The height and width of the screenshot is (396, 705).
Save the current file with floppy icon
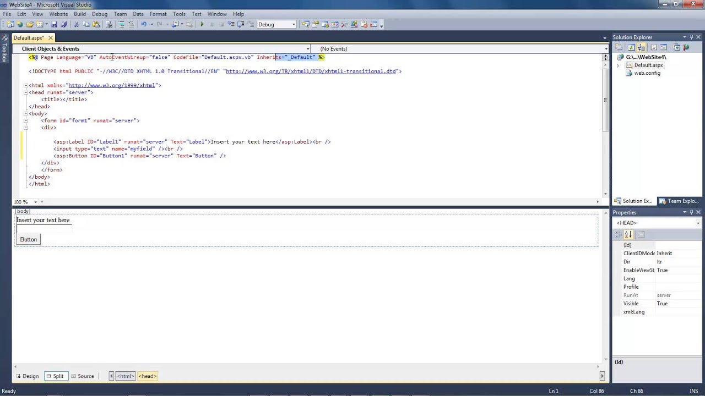point(54,24)
